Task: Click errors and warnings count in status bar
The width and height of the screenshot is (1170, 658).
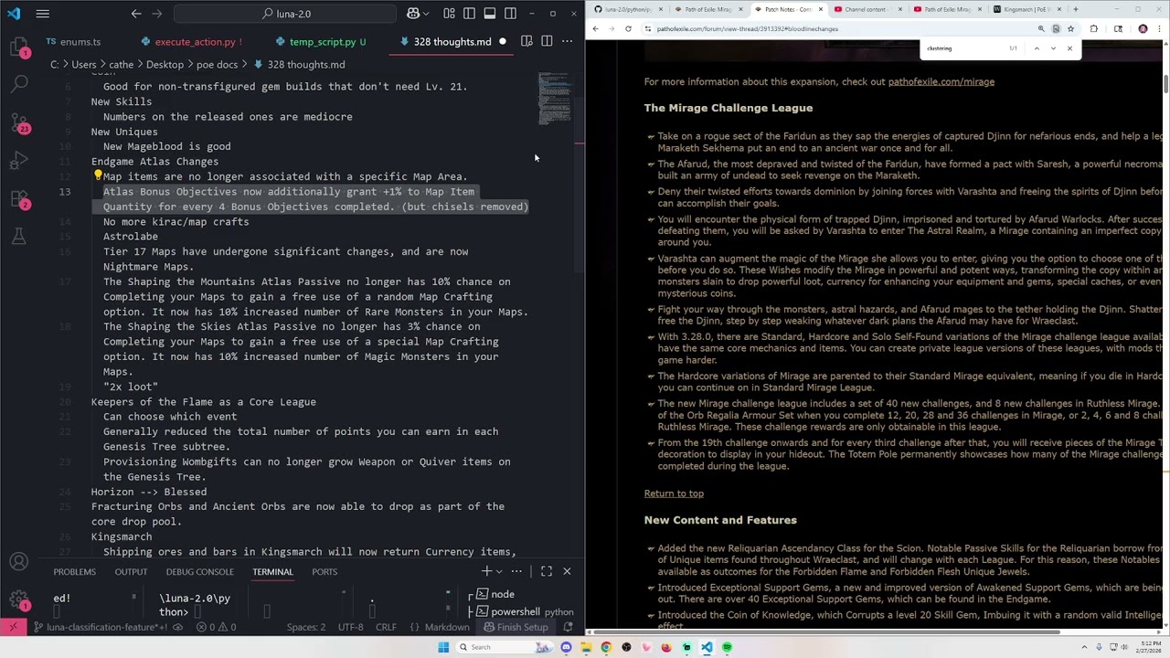Action: 216,627
